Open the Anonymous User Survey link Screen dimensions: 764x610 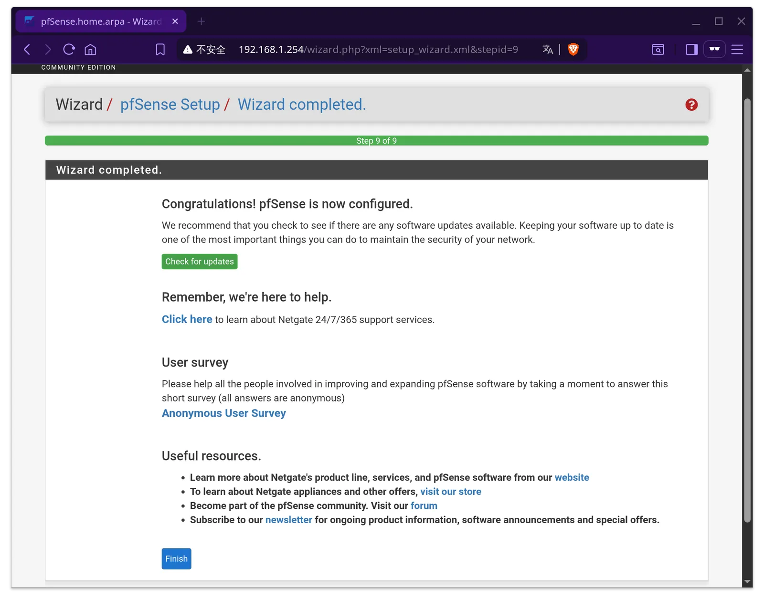[223, 413]
